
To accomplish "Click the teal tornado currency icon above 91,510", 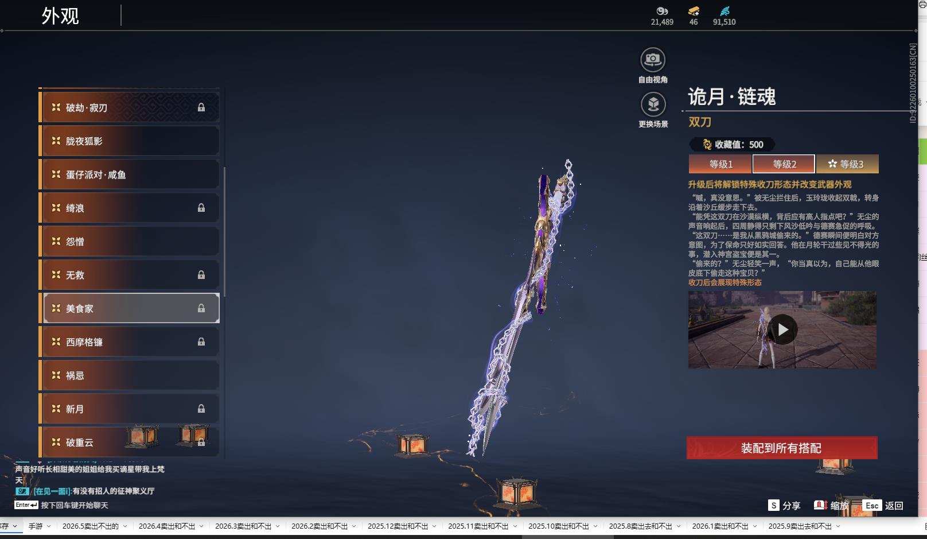I will coord(725,11).
